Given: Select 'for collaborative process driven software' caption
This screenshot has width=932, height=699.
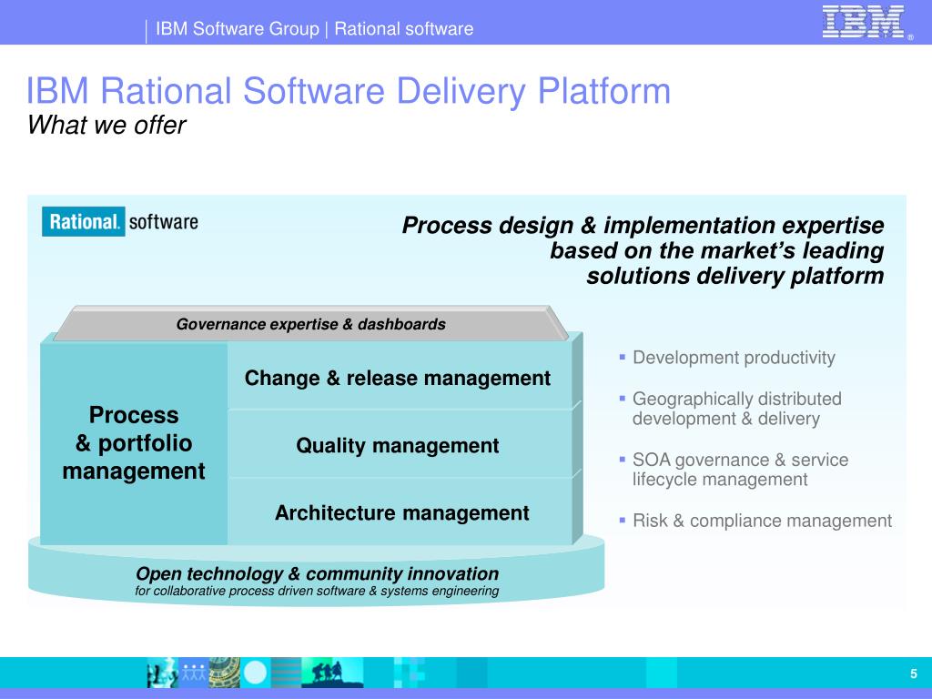Looking at the screenshot, I should click(x=317, y=591).
